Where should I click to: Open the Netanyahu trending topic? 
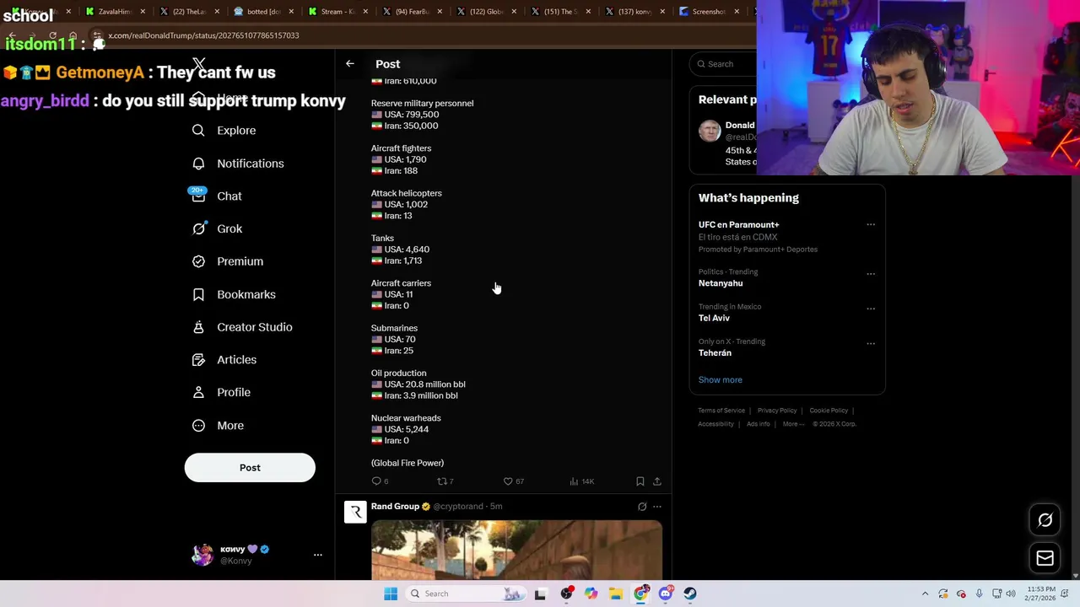(x=721, y=283)
